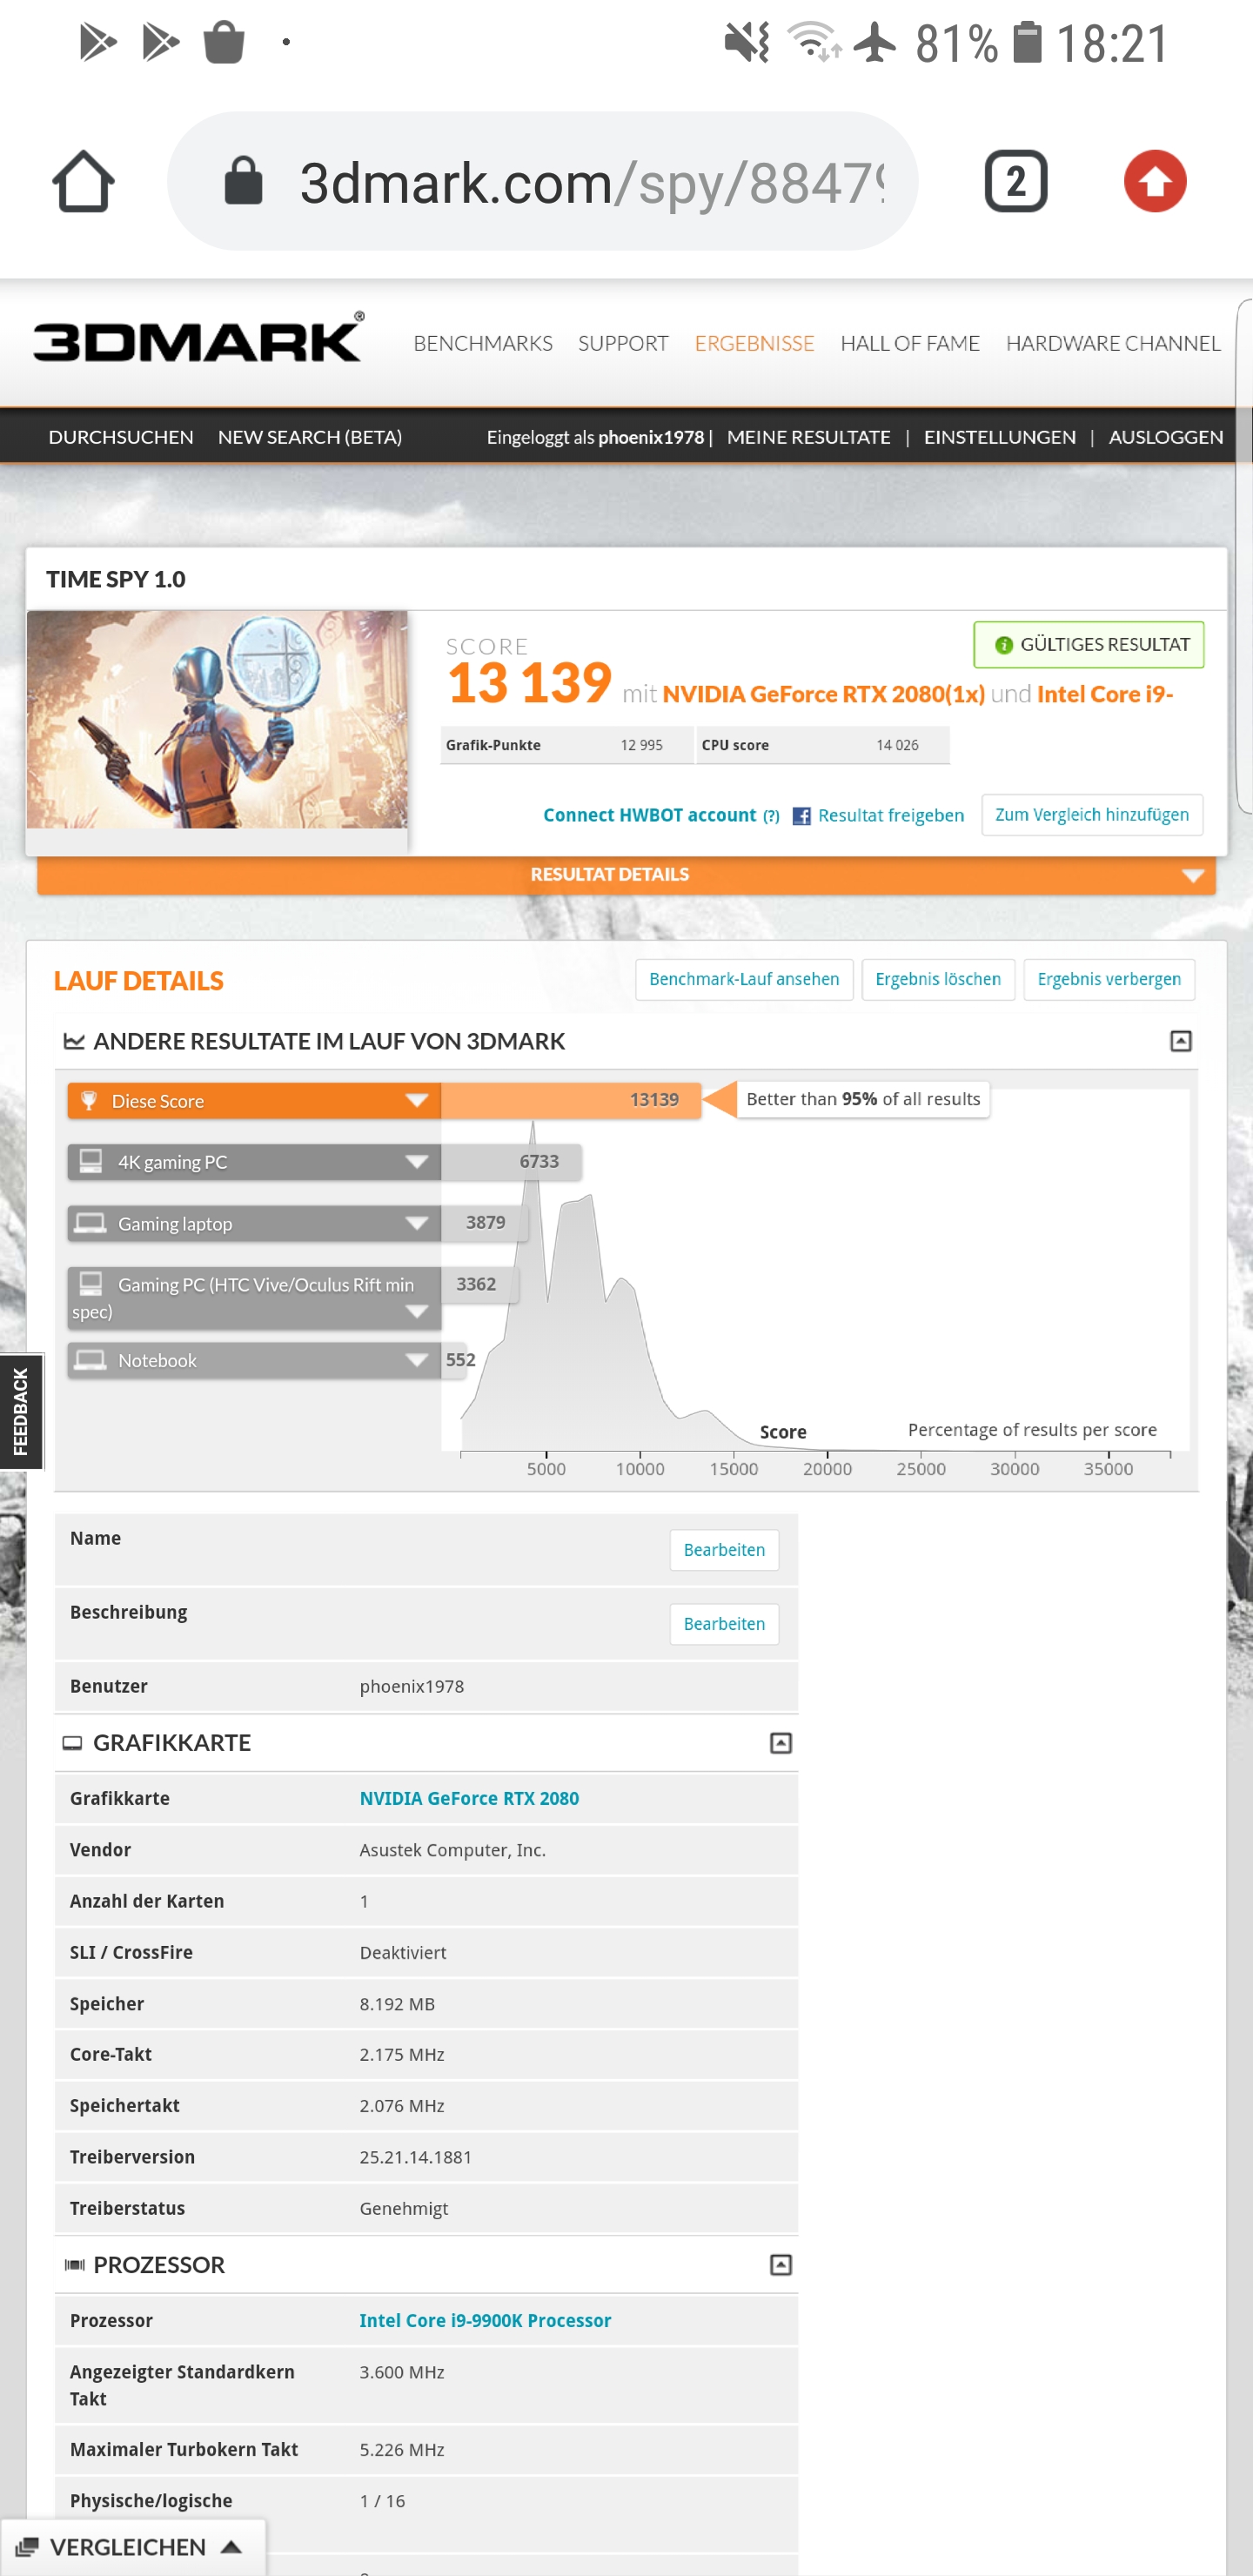
Task: Open the Feedback side tab
Action: (x=21, y=1411)
